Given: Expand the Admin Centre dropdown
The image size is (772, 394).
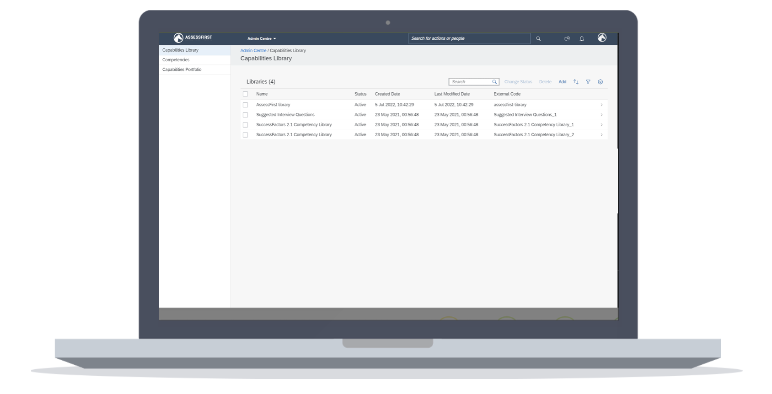Looking at the screenshot, I should point(262,39).
